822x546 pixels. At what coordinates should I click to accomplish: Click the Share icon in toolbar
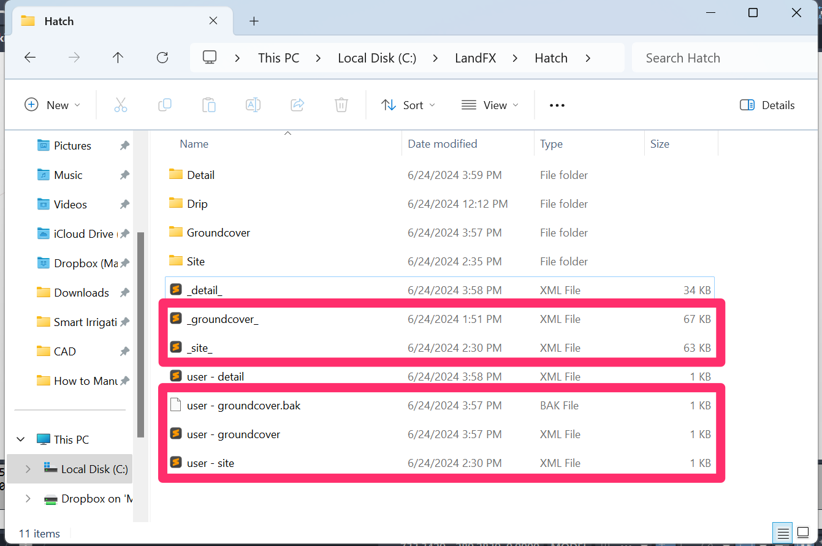tap(297, 105)
